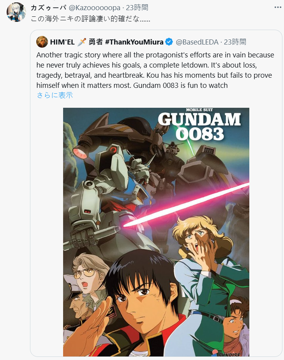Open the three-dot more options menu
This screenshot has width=284, height=360.
[278, 7]
